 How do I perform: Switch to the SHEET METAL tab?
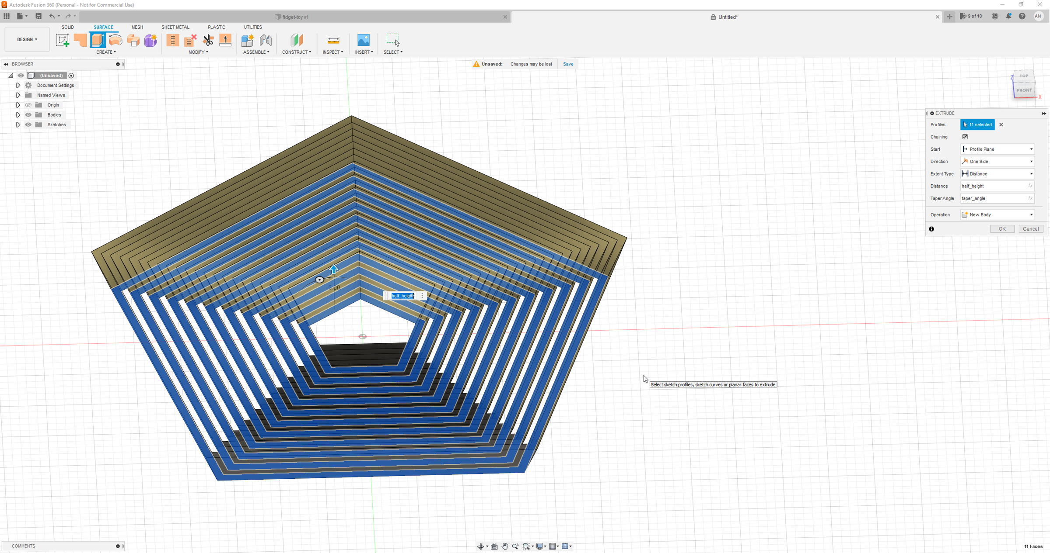click(x=175, y=27)
